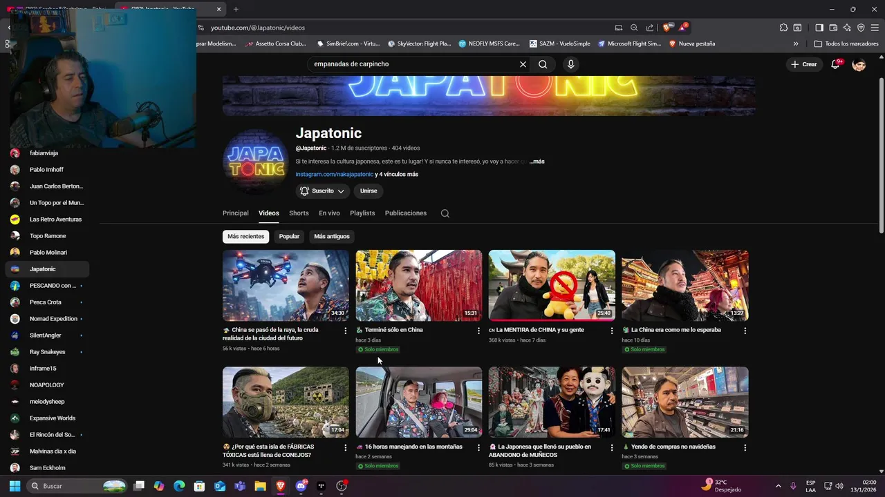Open Brave Shields icon in address bar
Screen dimensions: 885x497
click(x=667, y=28)
